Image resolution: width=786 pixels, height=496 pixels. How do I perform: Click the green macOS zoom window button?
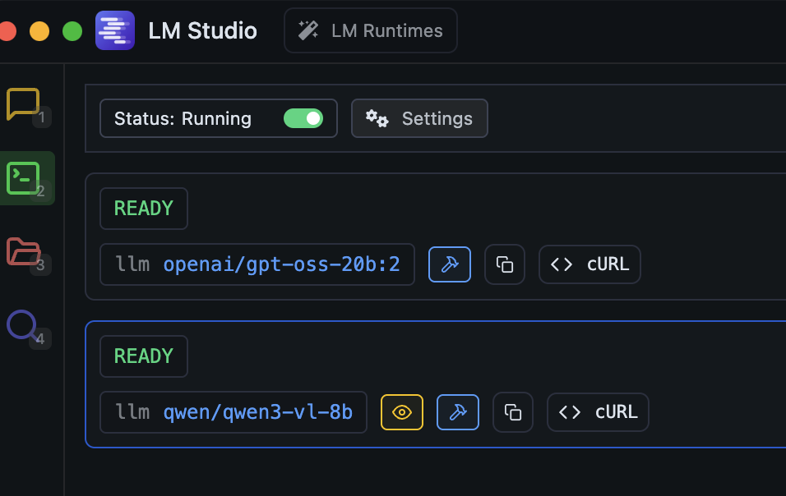[72, 31]
